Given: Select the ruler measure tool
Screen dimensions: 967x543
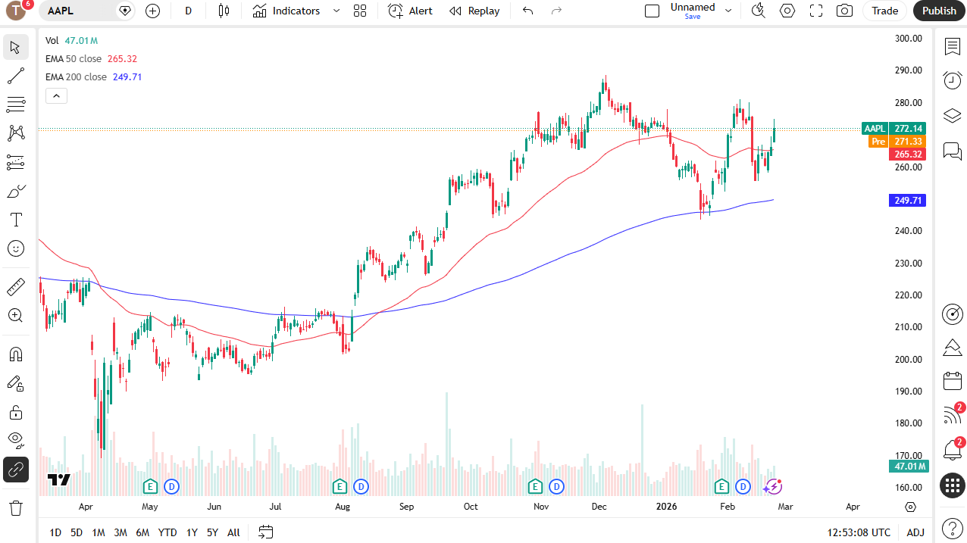Looking at the screenshot, I should [16, 287].
